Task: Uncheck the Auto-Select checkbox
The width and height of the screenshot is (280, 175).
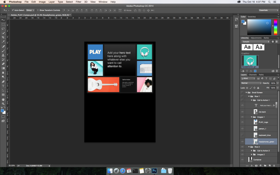Action: (x=13, y=10)
